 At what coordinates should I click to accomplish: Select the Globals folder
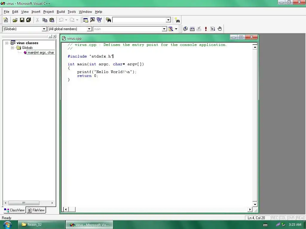(x=27, y=48)
